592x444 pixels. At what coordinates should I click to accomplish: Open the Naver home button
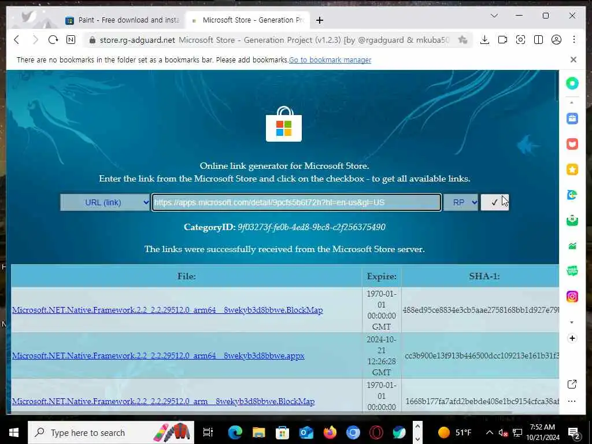[71, 40]
